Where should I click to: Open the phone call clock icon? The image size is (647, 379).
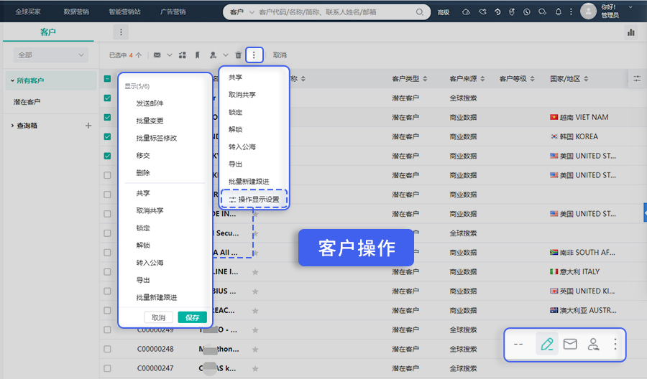coord(527,12)
